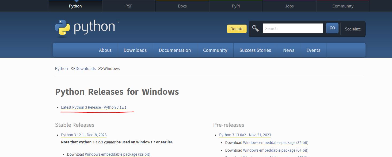Viewport: 392px width, 157px height.
Task: Open the Jobs top tab
Action: (x=289, y=6)
